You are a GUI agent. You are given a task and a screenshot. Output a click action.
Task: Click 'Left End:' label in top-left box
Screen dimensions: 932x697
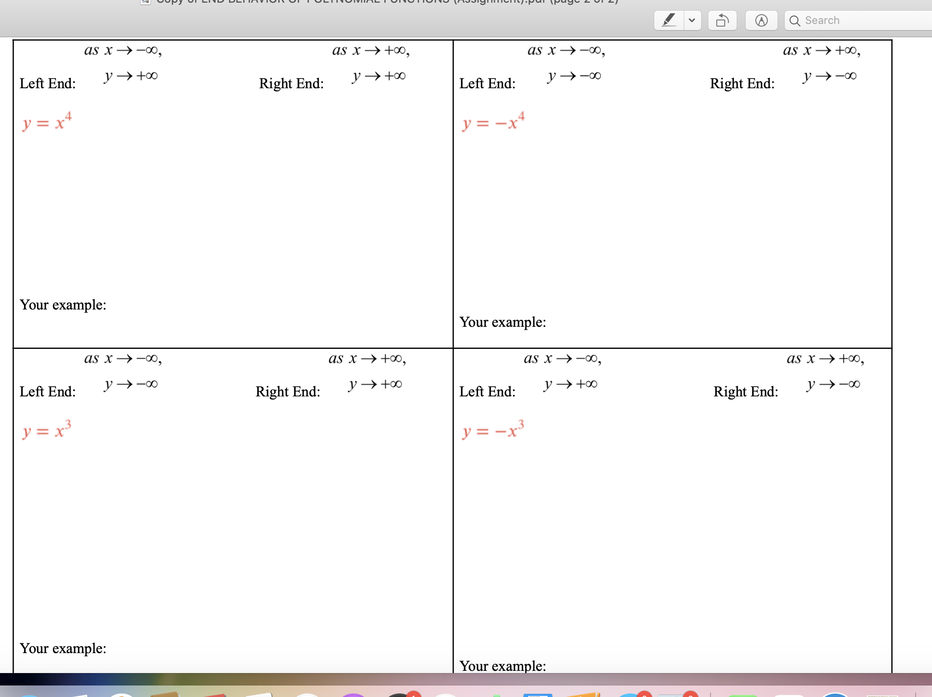point(47,83)
